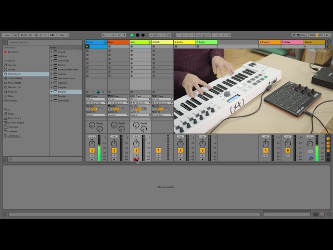333x250 pixels.
Task: Click the first clip record button in Keys track
Action: click(132, 46)
